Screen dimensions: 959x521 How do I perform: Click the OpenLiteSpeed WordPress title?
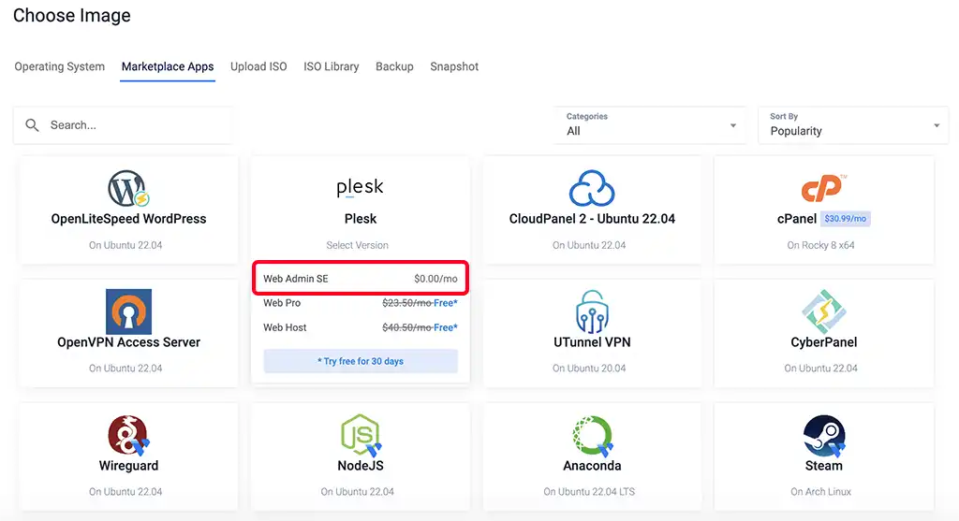[128, 219]
